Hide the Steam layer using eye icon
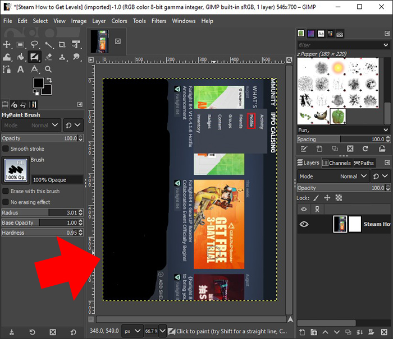 (x=304, y=224)
